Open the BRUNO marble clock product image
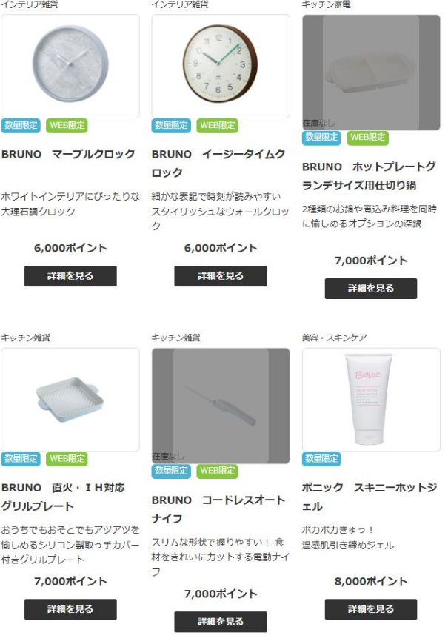This screenshot has height=641, width=448. point(70,66)
